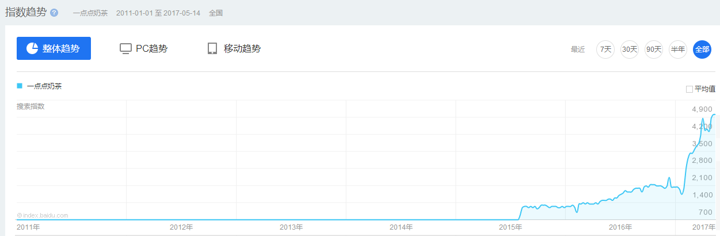Show the last 90天 range
The height and width of the screenshot is (236, 720).
pyautogui.click(x=654, y=50)
